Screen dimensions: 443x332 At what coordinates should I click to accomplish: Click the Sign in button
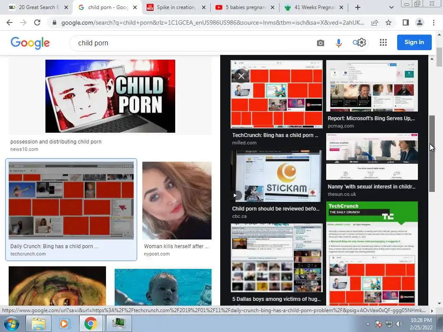point(414,42)
